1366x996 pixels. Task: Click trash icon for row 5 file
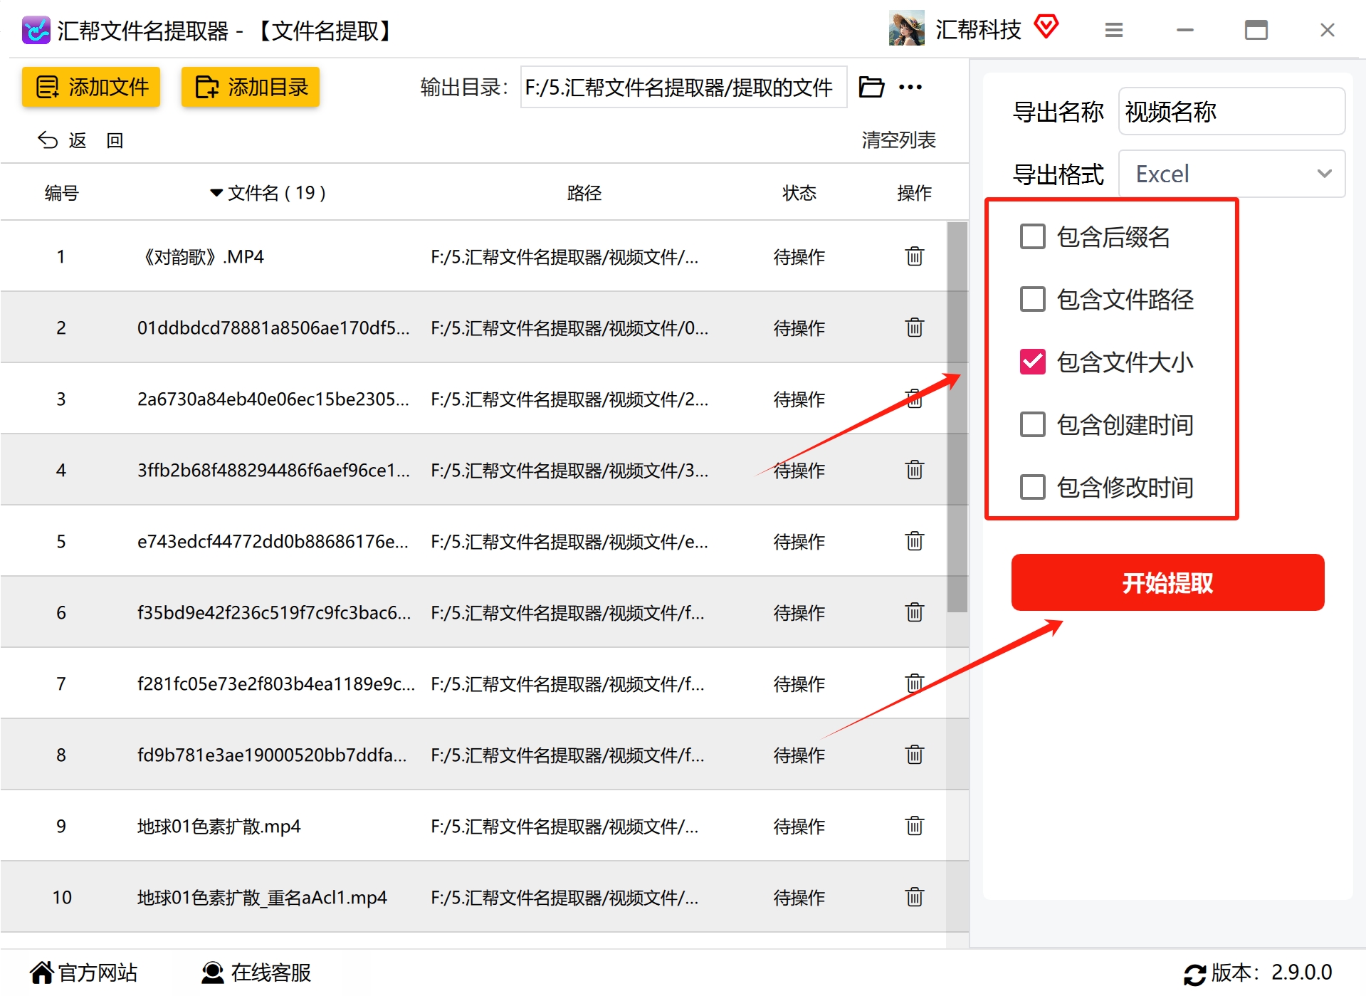914,541
